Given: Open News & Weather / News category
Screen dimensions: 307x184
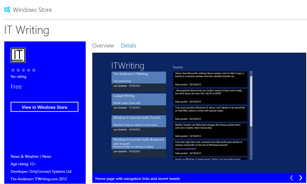Looking at the screenshot, I should coord(31,157).
